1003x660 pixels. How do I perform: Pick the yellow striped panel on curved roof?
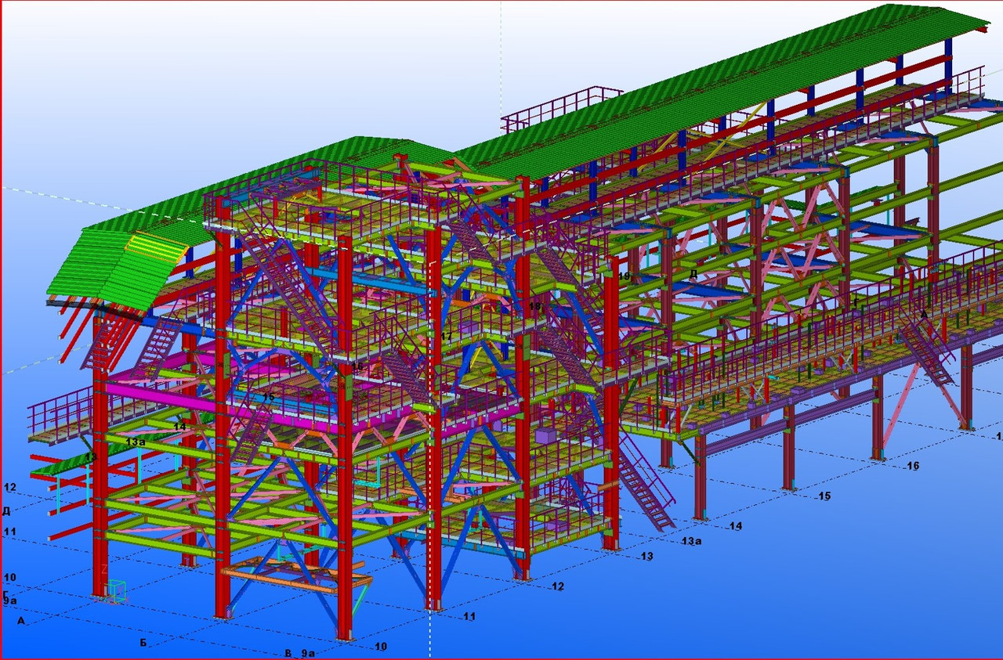pos(158,248)
